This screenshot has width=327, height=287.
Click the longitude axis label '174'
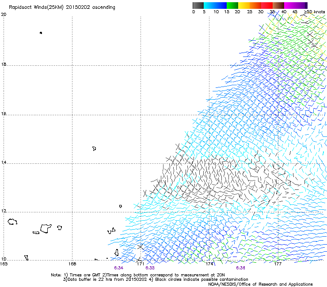(209, 264)
